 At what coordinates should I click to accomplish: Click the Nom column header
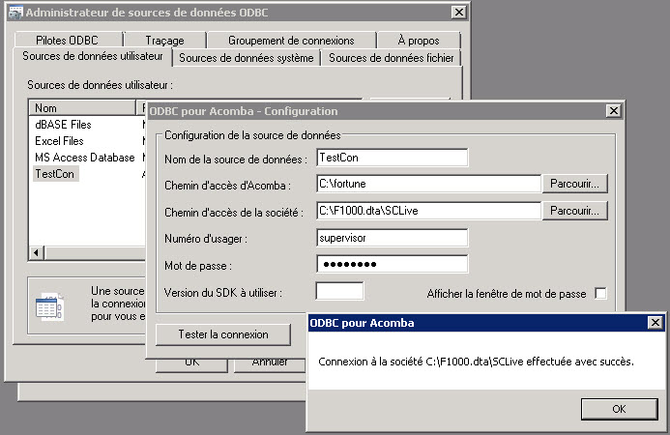[82, 107]
